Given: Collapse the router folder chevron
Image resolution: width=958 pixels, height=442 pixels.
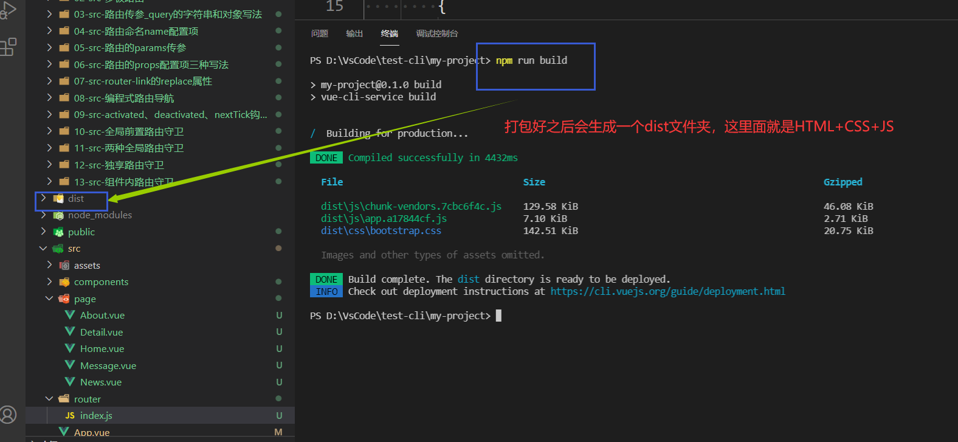Looking at the screenshot, I should click(x=49, y=399).
